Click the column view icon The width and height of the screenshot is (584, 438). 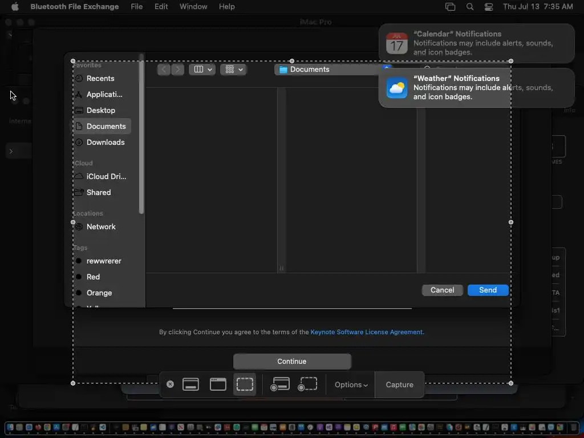pos(198,70)
